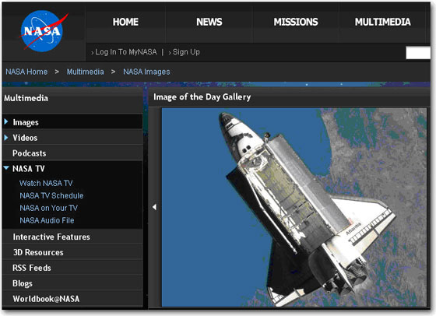
Task: Go to Multimedia breadcrumb link
Action: (85, 72)
